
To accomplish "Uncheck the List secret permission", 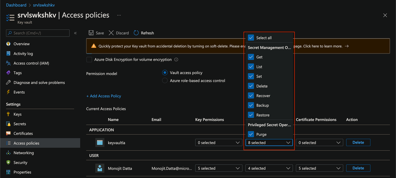I will tap(251, 67).
